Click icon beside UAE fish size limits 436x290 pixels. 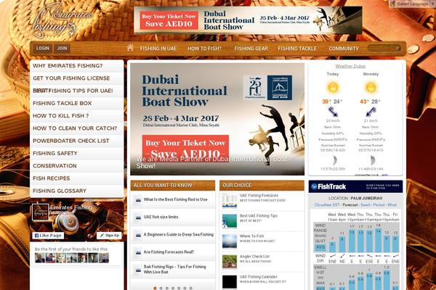point(137,217)
